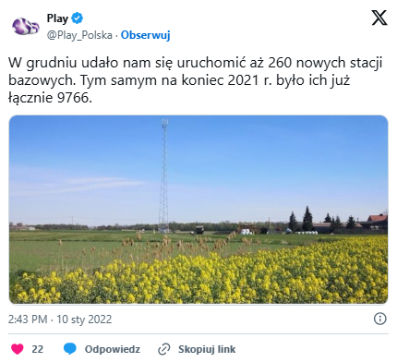The width and height of the screenshot is (397, 362).
Task: Click the number 9766 in the tweet text
Action: pyautogui.click(x=73, y=98)
